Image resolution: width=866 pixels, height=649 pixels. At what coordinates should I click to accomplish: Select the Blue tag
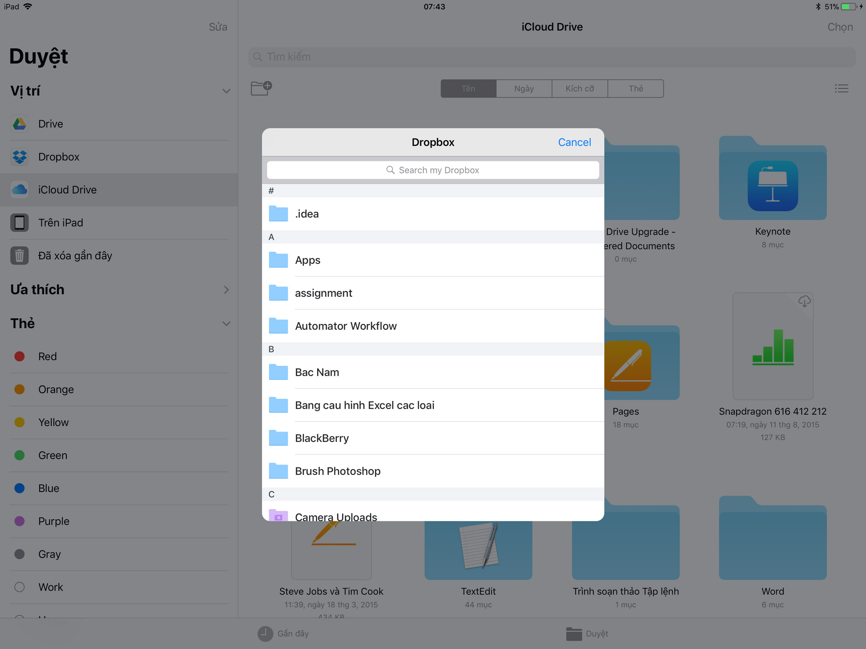tap(119, 488)
